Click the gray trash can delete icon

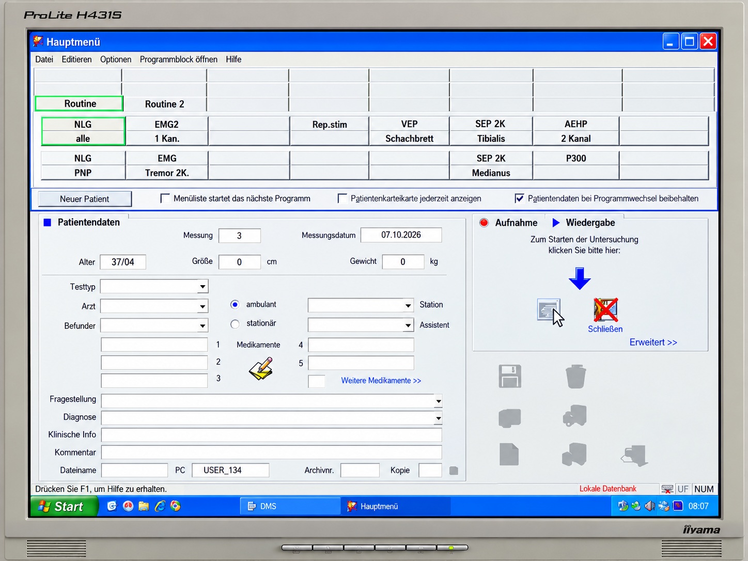point(575,377)
